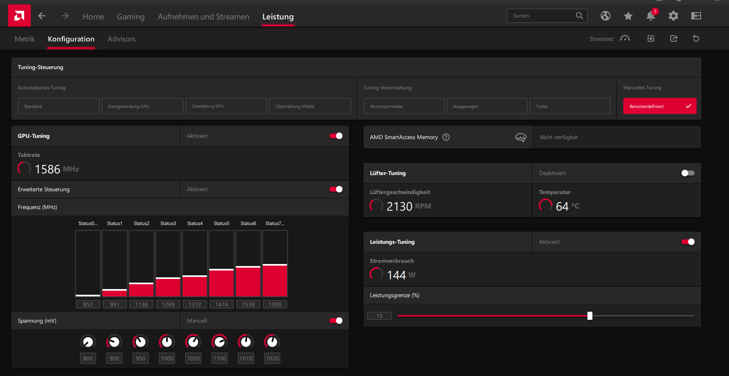Open the web browser globe icon
The width and height of the screenshot is (729, 376).
tap(606, 16)
